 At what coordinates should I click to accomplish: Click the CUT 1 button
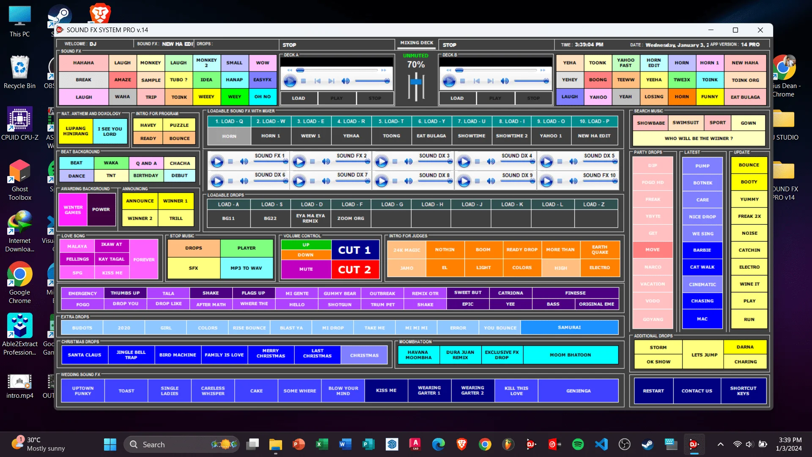(x=354, y=250)
